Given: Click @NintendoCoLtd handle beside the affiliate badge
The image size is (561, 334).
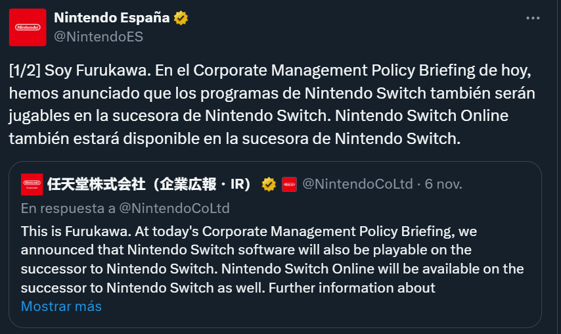Looking at the screenshot, I should tap(357, 185).
